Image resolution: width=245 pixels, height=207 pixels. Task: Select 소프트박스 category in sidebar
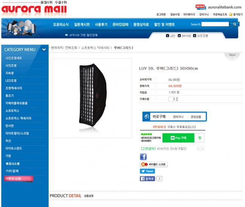12,111
